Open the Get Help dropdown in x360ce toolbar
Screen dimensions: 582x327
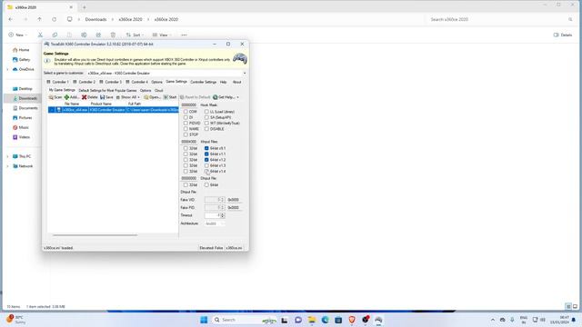click(x=226, y=97)
